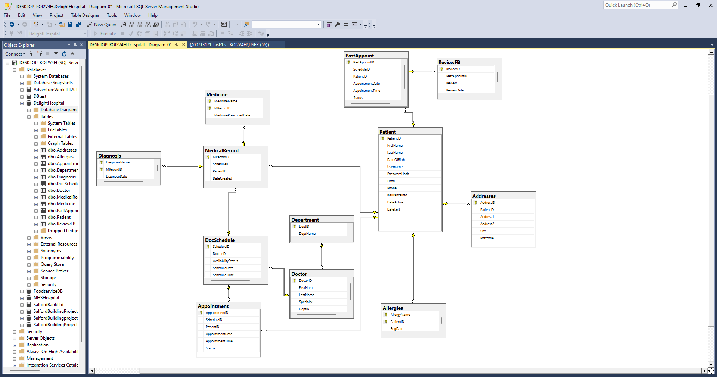This screenshot has width=717, height=377.
Task: Pin the Diagram_0 document tab
Action: point(177,44)
